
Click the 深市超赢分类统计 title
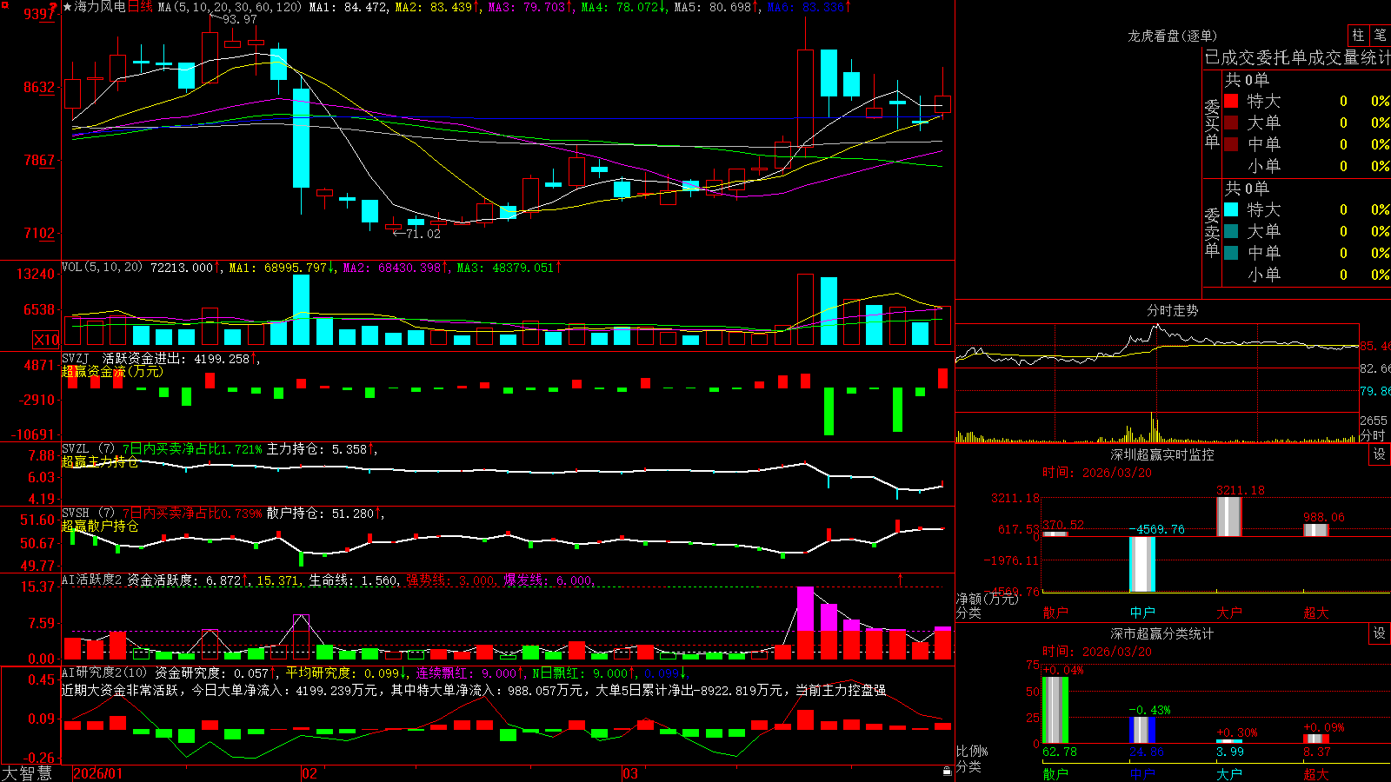click(x=1161, y=633)
